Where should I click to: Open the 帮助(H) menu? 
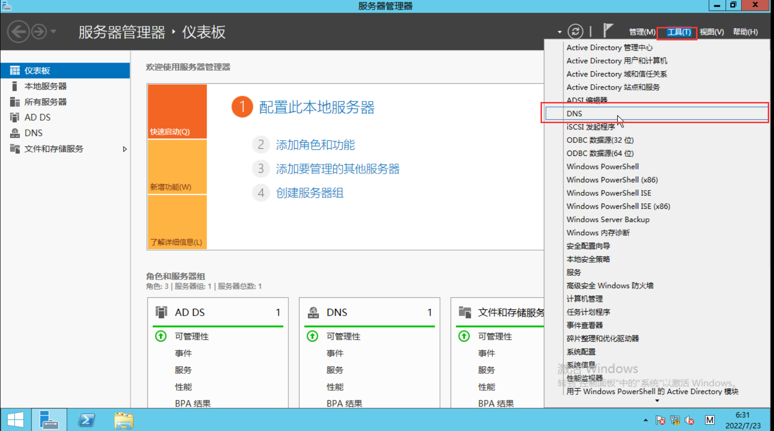tap(745, 32)
